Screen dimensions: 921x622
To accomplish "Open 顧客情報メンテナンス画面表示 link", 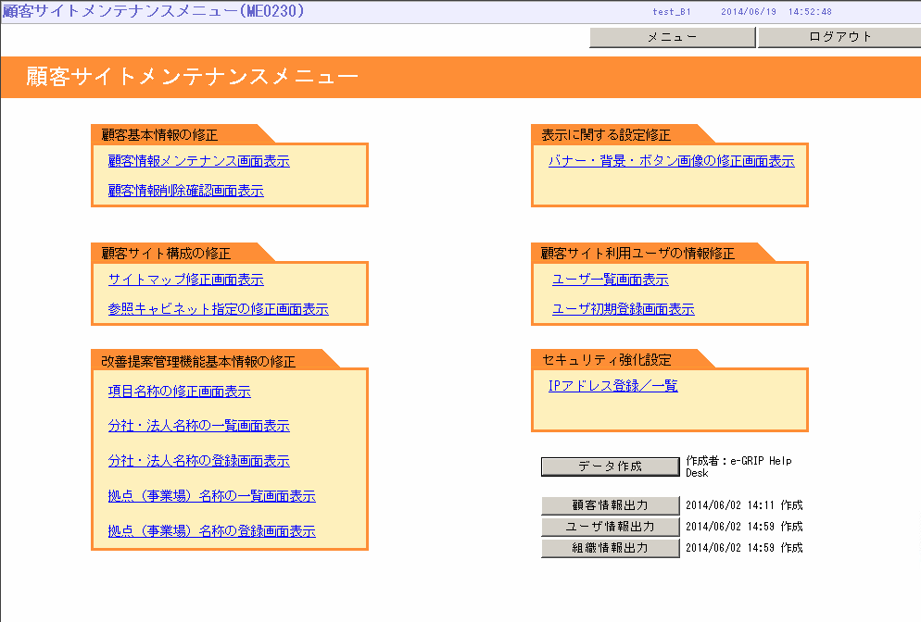I will click(x=198, y=161).
